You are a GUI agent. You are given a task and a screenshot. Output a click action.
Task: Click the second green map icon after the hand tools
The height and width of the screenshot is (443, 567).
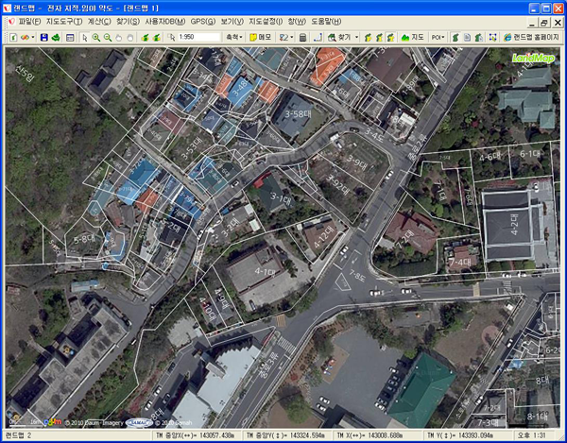157,37
